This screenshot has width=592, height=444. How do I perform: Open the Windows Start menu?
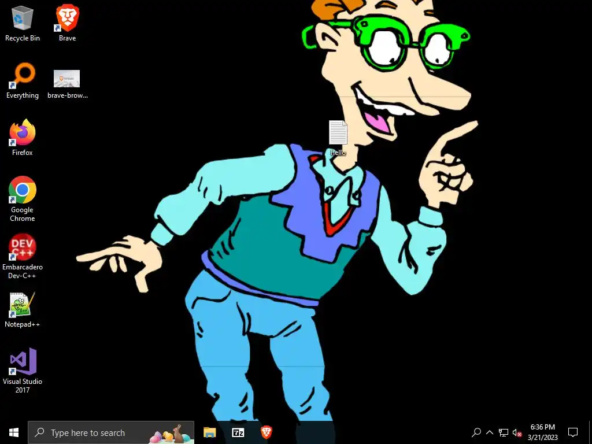14,432
